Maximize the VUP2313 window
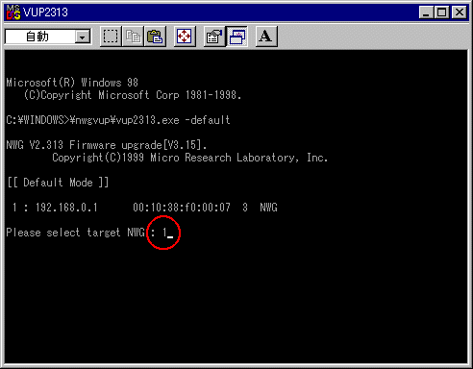The width and height of the screenshot is (473, 369). (441, 12)
